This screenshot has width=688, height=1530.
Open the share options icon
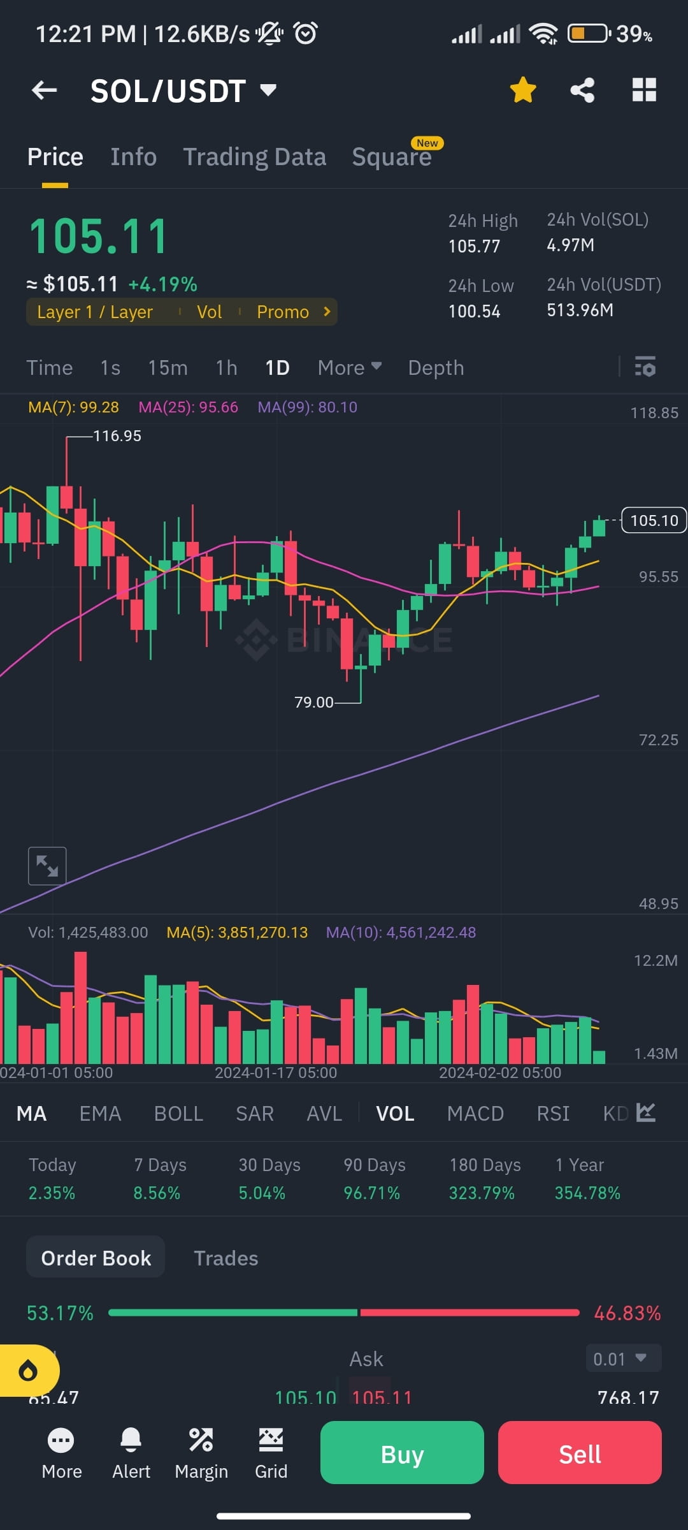coord(582,90)
